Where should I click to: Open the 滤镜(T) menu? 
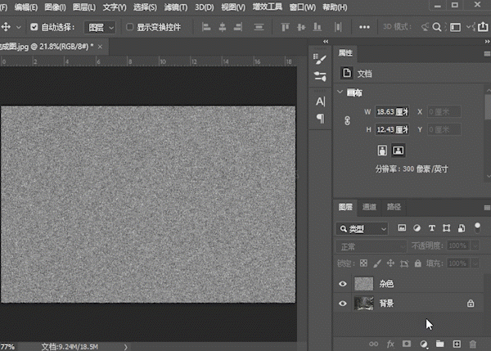click(176, 7)
